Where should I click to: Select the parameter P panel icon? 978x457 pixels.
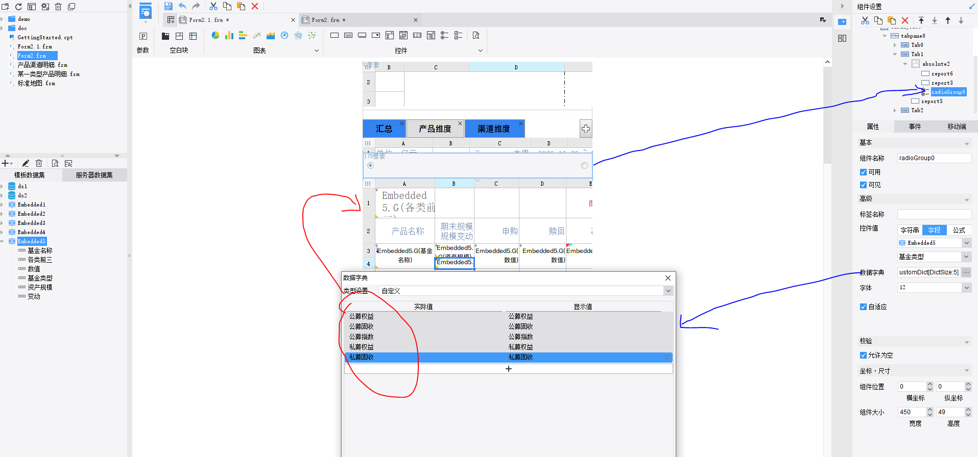click(144, 36)
